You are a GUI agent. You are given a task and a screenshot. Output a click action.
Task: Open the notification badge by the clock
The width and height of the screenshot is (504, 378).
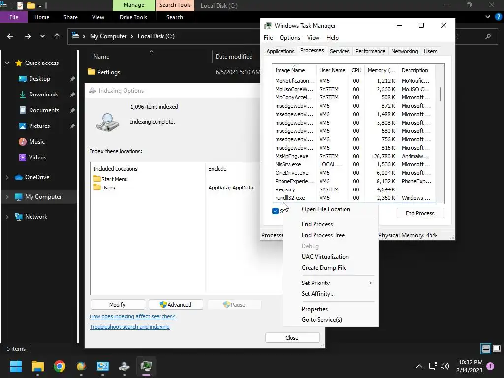click(490, 366)
